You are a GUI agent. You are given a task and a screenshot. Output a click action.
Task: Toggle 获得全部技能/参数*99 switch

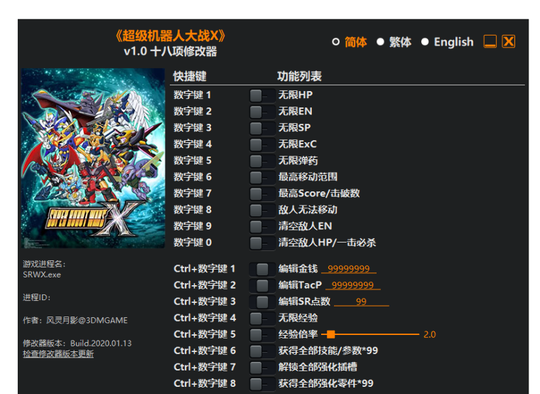262,351
